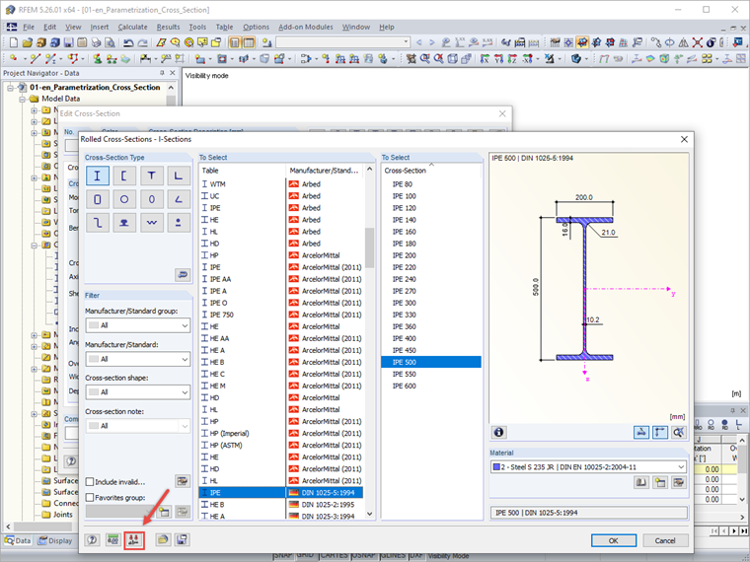Switch to the Data navigator tab
Image resolution: width=750 pixels, height=562 pixels.
click(x=18, y=540)
